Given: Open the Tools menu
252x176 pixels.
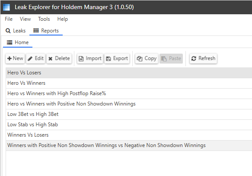Looking at the screenshot, I should click(44, 19).
